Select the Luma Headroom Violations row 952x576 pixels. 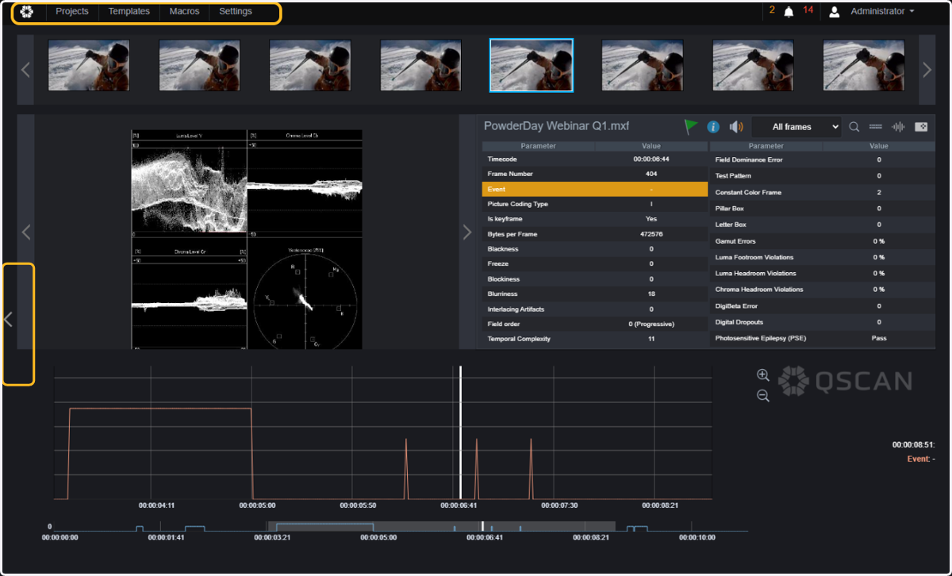coord(822,274)
